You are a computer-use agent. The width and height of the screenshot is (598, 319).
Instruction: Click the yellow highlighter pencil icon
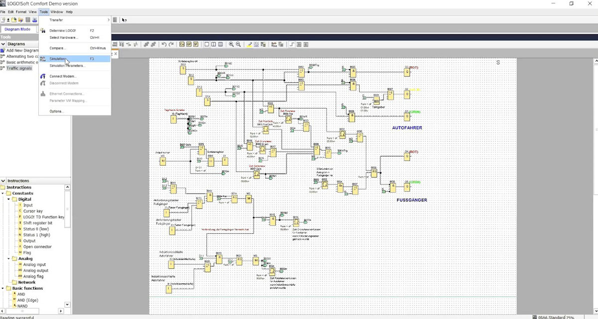tap(249, 44)
